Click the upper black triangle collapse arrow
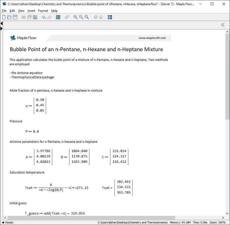 coord(2,24)
